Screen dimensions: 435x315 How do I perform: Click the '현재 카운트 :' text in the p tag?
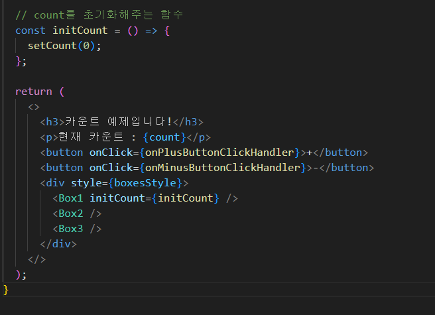click(97, 137)
